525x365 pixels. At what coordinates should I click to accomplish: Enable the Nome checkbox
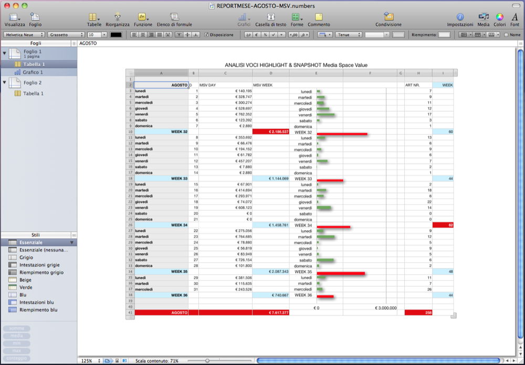point(506,35)
